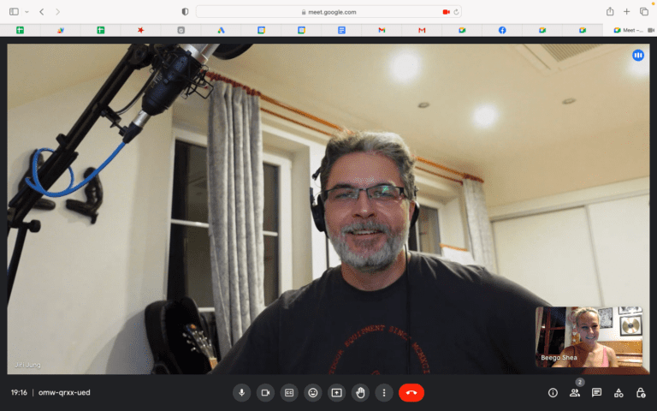Open more options three-dot menu
The height and width of the screenshot is (411, 657).
(x=385, y=392)
